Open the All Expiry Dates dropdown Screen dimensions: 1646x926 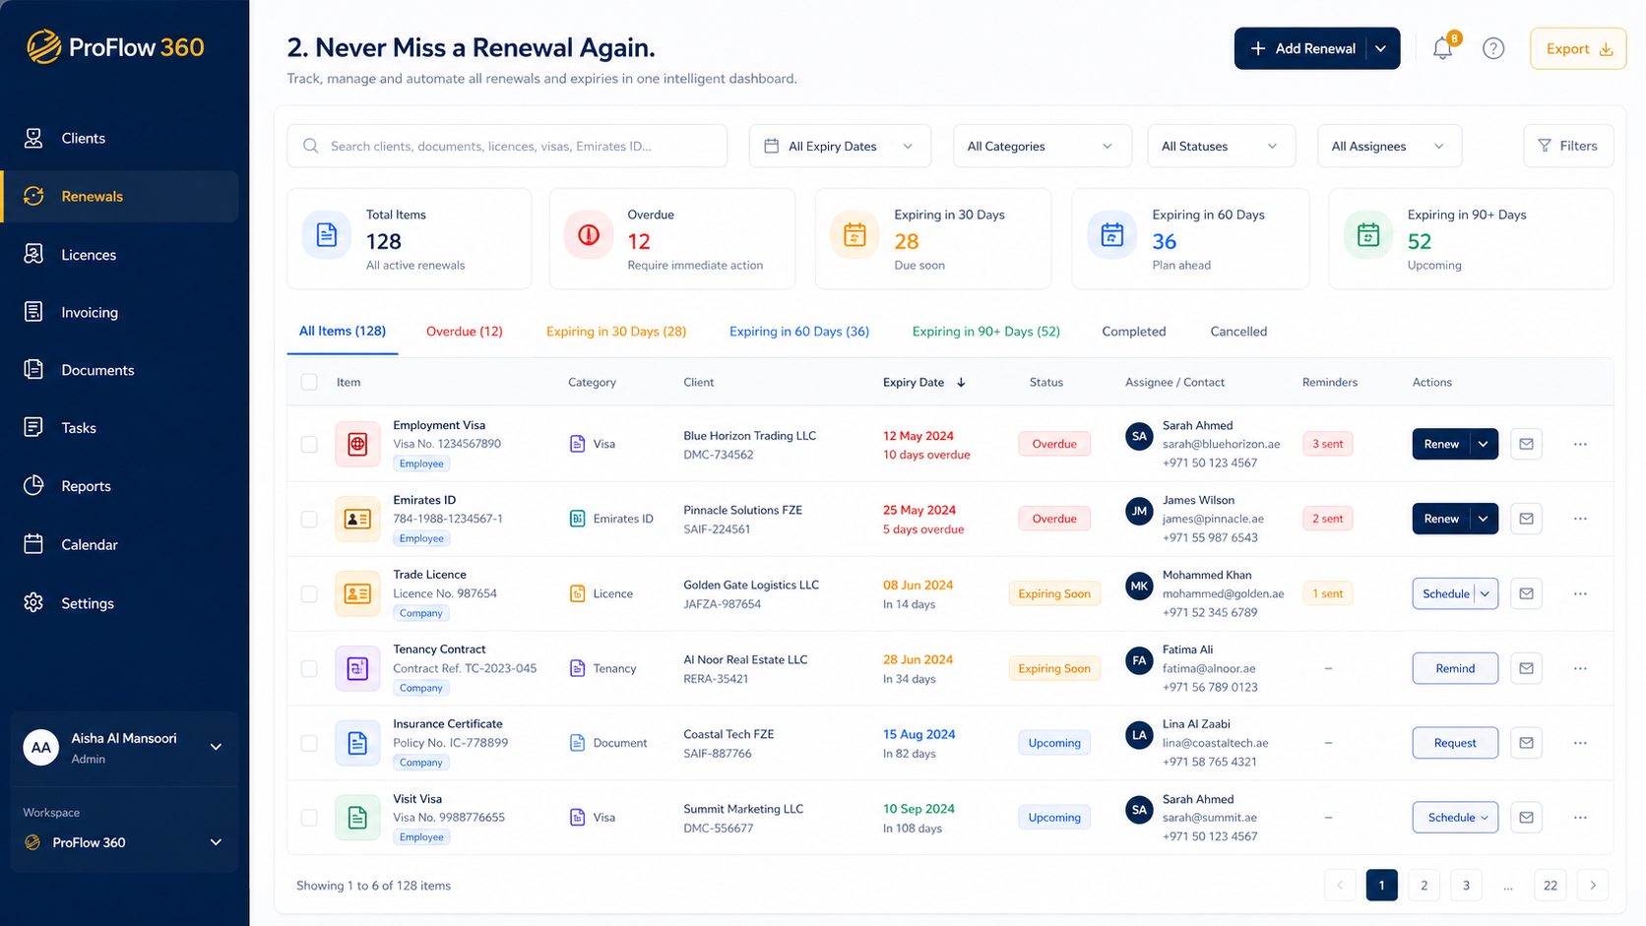point(840,146)
